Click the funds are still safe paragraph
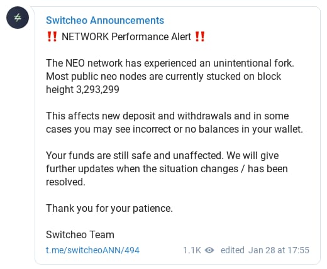The height and width of the screenshot is (269, 327). point(167,168)
